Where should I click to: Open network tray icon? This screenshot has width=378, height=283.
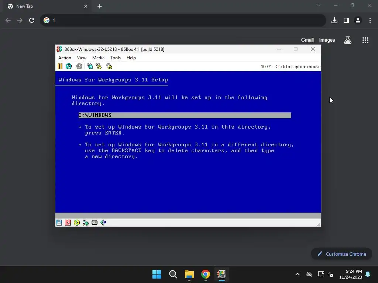pyautogui.click(x=321, y=274)
